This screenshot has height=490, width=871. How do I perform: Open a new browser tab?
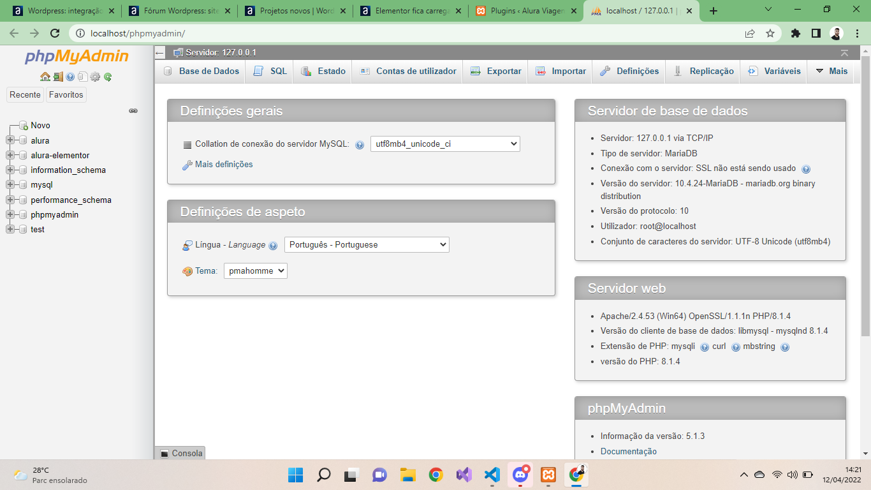[x=714, y=11]
